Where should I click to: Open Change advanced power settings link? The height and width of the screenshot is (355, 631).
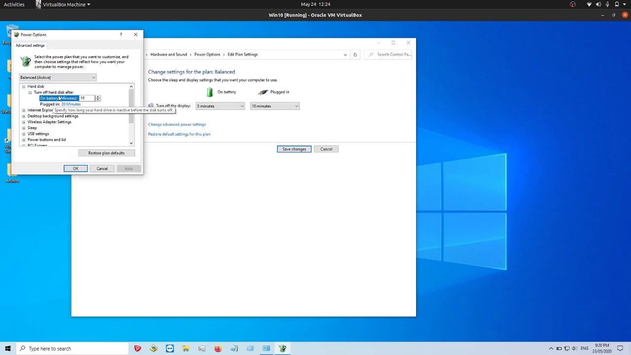coord(177,125)
